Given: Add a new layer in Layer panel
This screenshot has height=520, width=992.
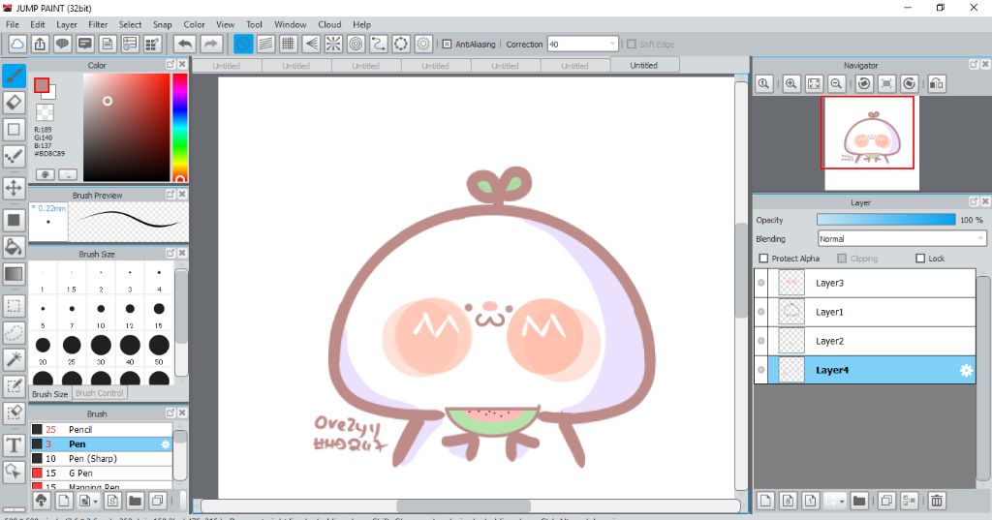Looking at the screenshot, I should tap(765, 501).
